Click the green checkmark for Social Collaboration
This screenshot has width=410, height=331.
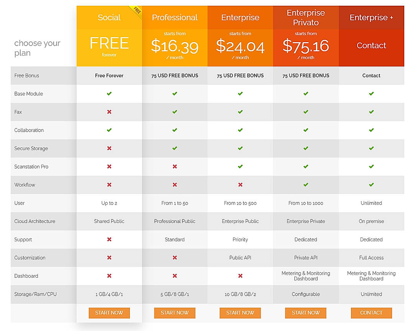[109, 130]
